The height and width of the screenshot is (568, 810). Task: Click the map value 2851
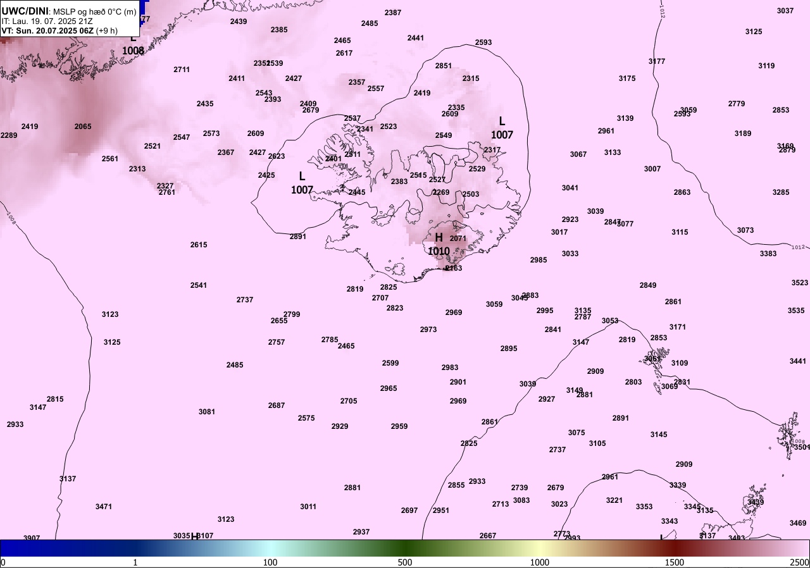(x=444, y=66)
